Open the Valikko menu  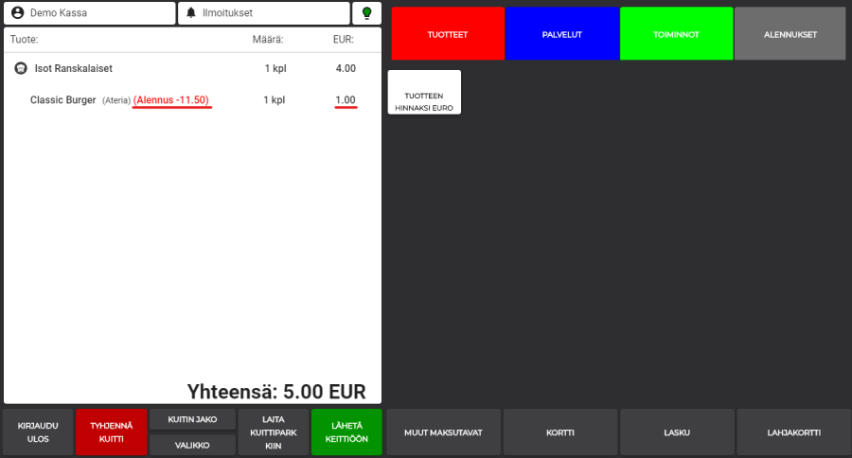pos(192,445)
